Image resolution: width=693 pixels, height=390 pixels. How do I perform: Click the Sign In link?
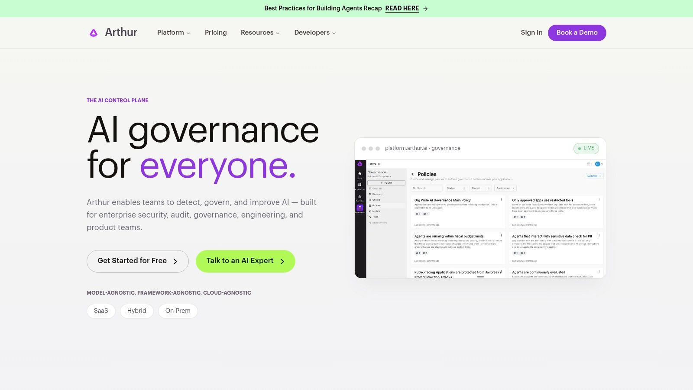point(531,32)
